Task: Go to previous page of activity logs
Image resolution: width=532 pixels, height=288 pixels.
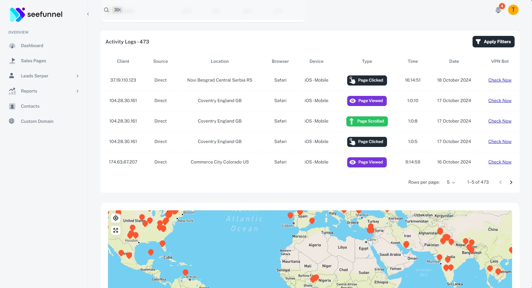Action: coord(500,182)
